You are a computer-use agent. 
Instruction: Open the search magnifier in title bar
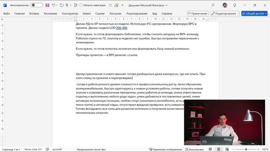[x=213, y=5]
